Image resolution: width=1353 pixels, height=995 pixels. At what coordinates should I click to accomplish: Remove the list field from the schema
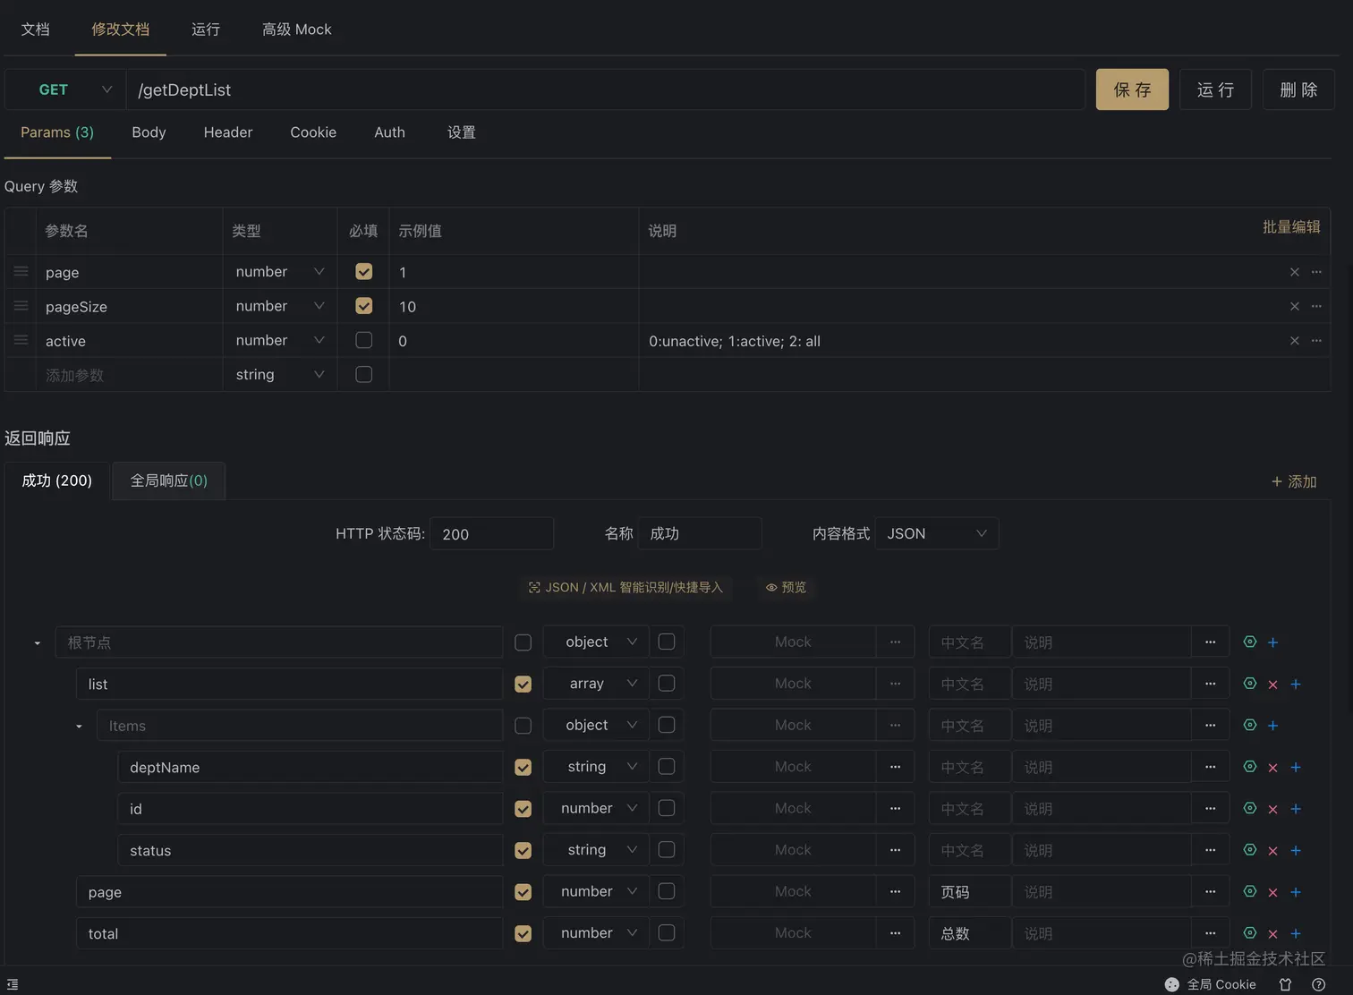click(1272, 685)
